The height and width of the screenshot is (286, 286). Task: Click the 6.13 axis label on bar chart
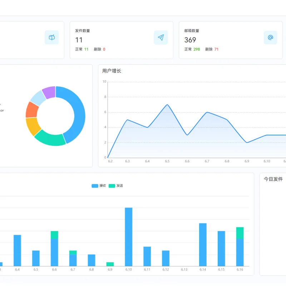[x=184, y=270]
